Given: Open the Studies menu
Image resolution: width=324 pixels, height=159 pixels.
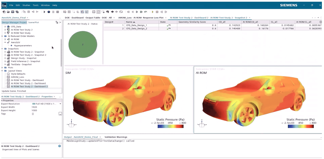Looking at the screenshot, I should click(26, 5).
